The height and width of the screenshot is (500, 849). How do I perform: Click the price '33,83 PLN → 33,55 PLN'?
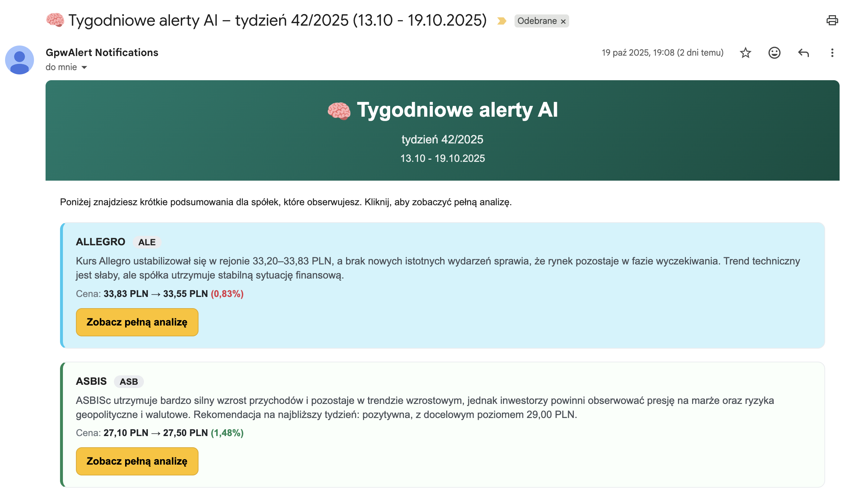tap(155, 294)
